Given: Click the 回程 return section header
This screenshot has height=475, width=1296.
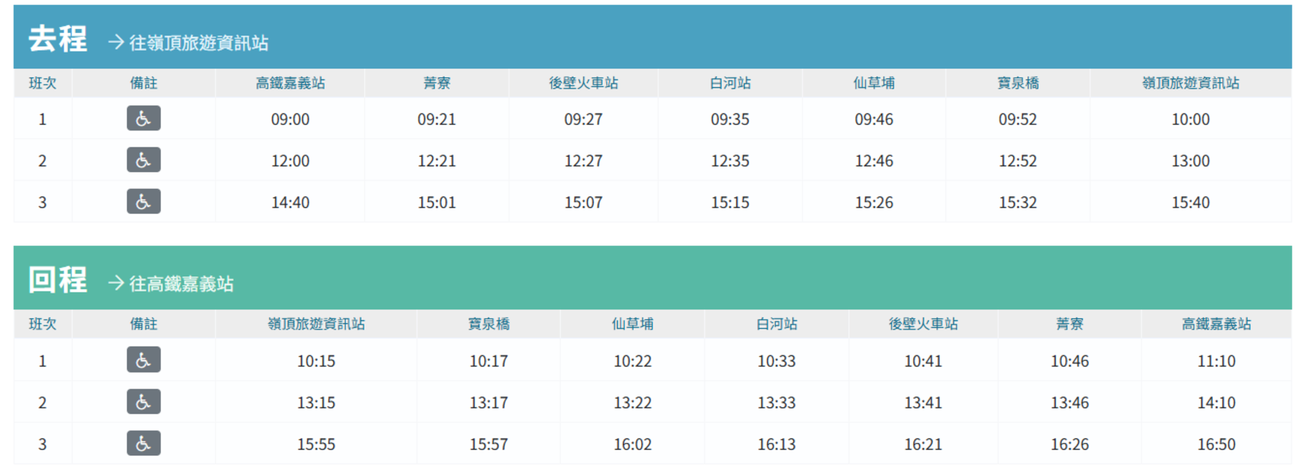Looking at the screenshot, I should 58,280.
